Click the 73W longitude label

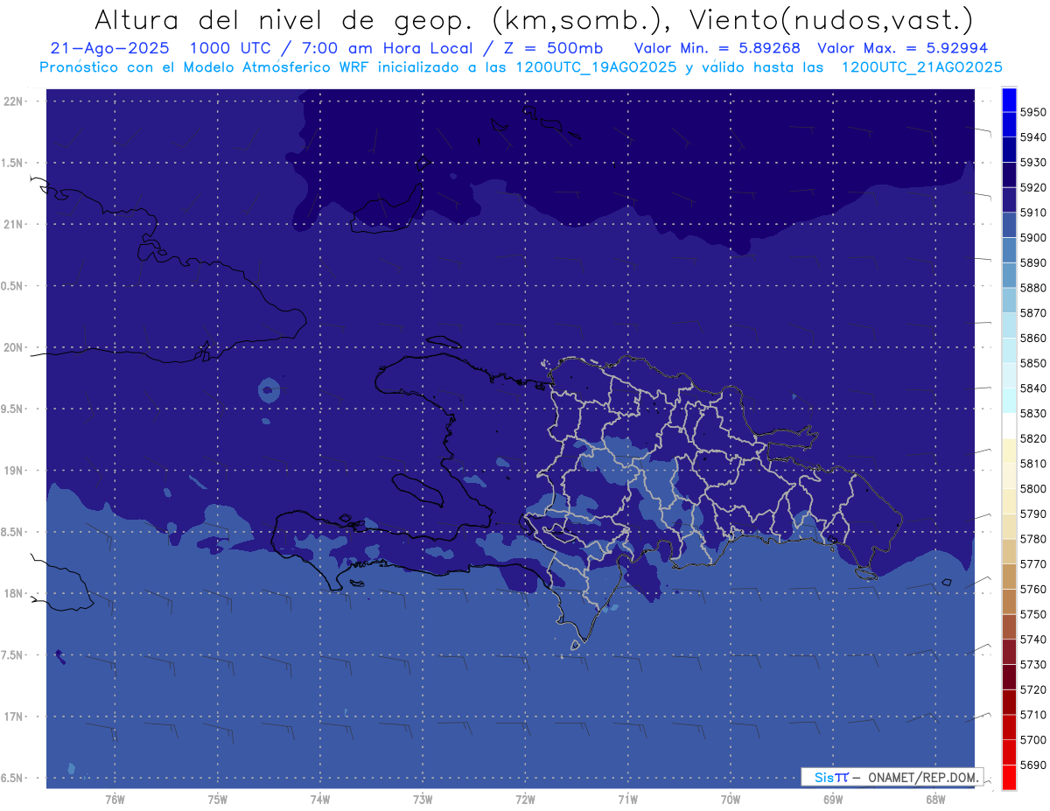coord(422,800)
